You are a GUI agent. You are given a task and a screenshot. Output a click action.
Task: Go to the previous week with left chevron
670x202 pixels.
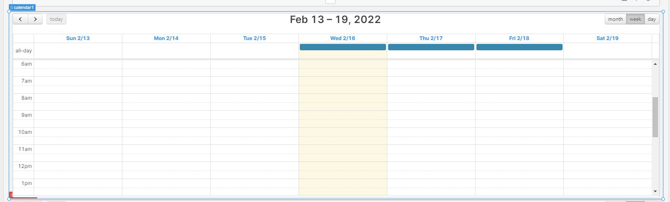click(x=20, y=19)
